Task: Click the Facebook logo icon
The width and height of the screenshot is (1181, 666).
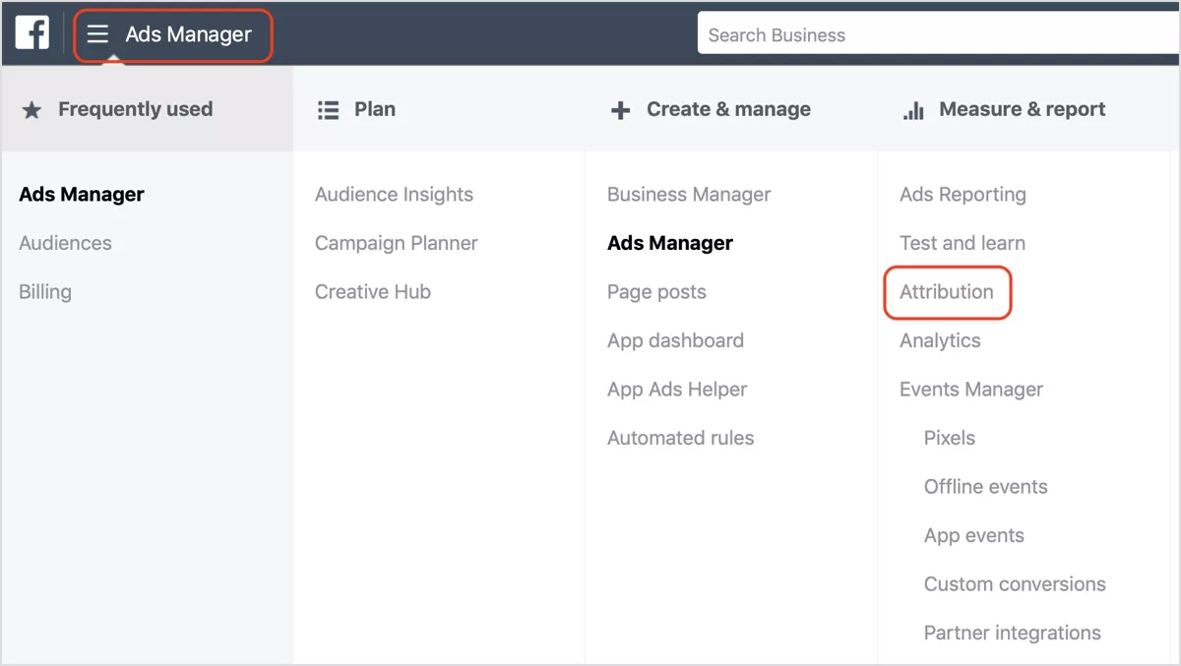Action: [x=31, y=33]
